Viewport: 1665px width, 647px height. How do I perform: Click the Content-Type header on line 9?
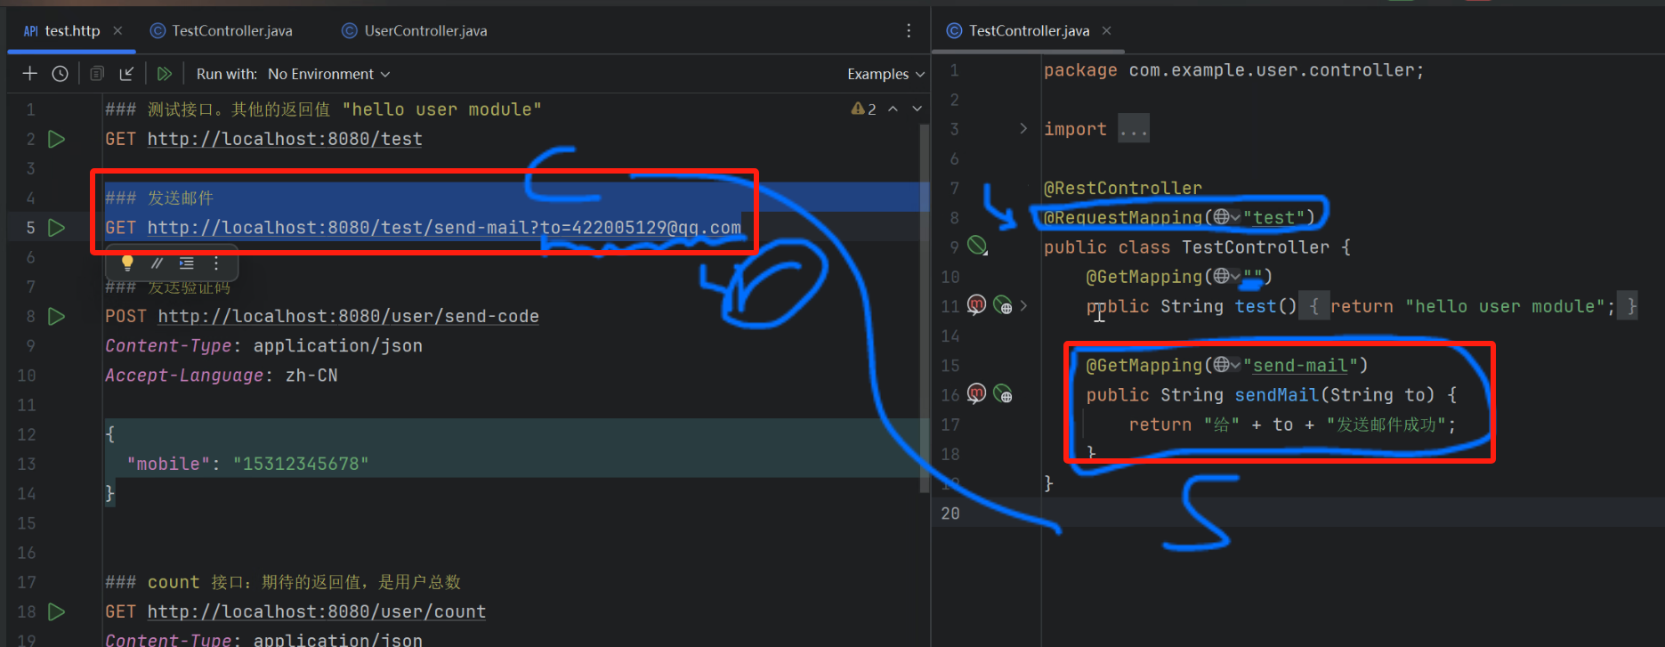pyautogui.click(x=263, y=345)
